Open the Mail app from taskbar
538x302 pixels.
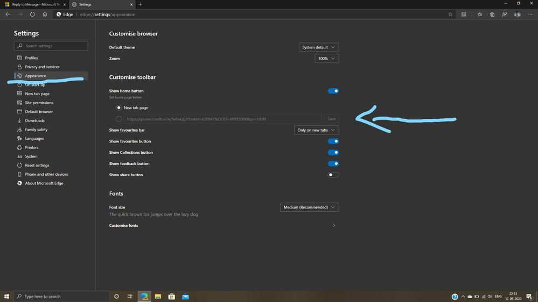(186, 296)
